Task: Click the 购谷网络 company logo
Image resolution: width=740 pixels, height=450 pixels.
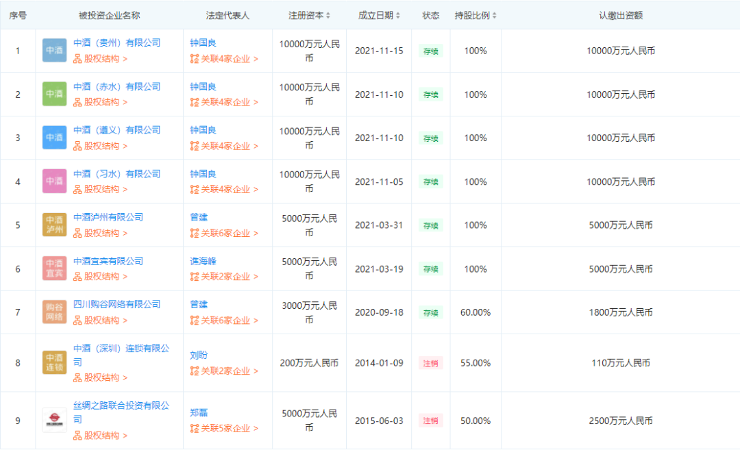Action: click(x=55, y=312)
